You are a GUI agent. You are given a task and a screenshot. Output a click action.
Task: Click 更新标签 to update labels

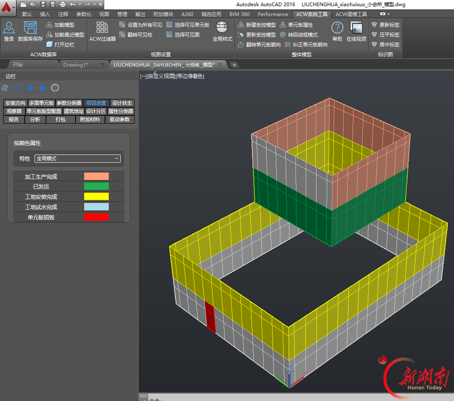tap(385, 25)
